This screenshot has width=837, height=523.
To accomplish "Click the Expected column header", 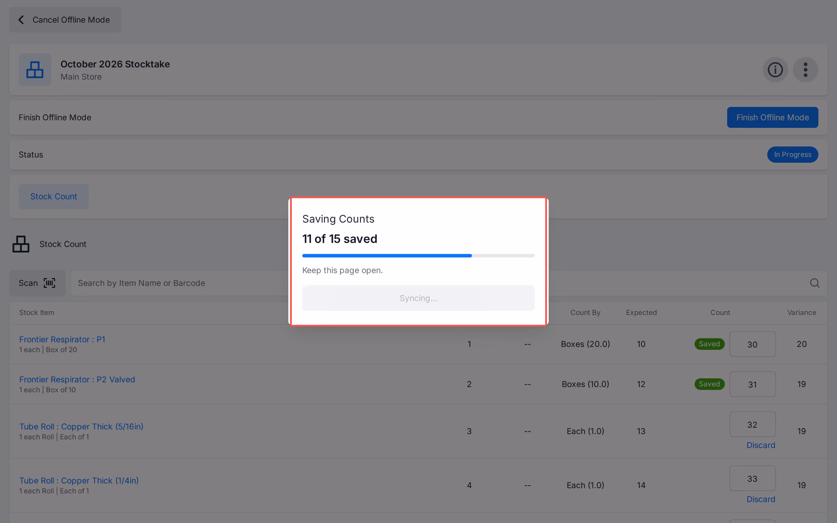I will (x=641, y=312).
